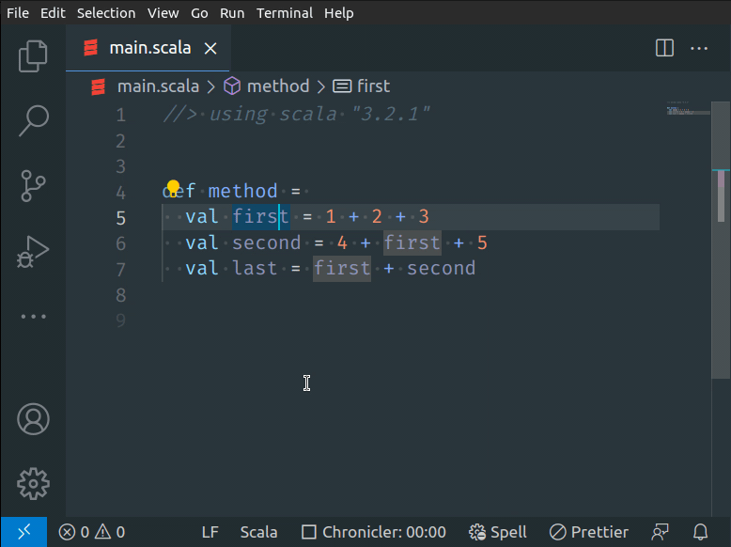Click line number 1 in gutter
The width and height of the screenshot is (731, 547).
point(121,115)
